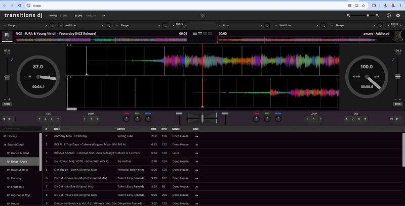Play the left deck
Viewport: 405px width, 206px height.
10,119
